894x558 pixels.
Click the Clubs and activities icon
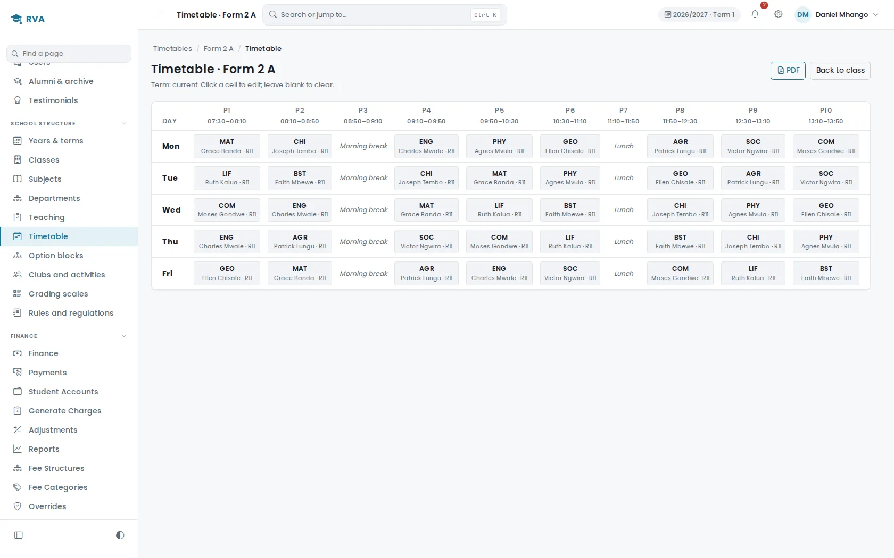pyautogui.click(x=18, y=275)
